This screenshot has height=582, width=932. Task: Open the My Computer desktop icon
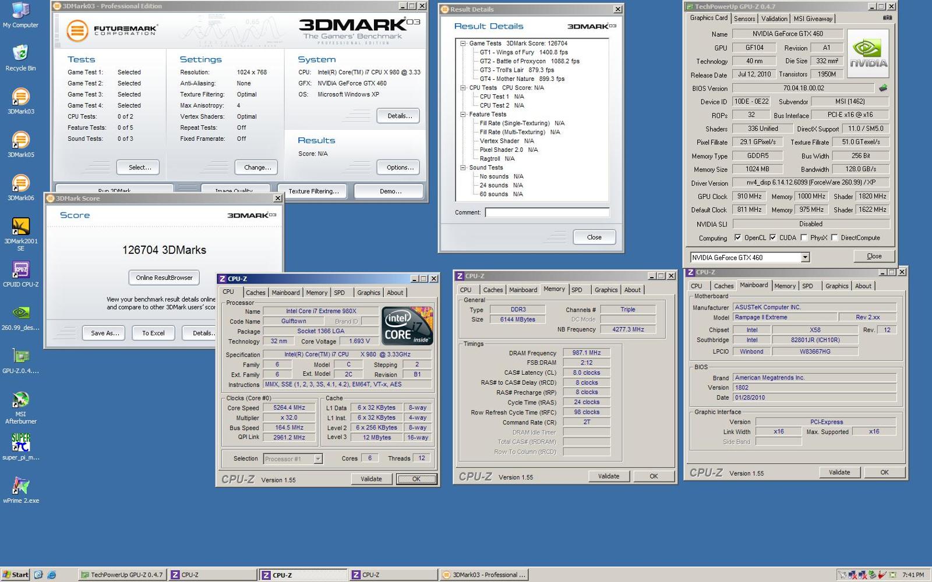20,15
